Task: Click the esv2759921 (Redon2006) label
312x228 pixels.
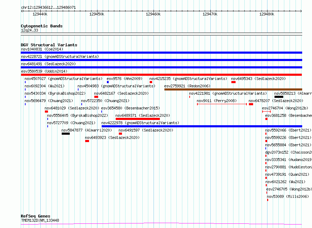Action: (187, 86)
